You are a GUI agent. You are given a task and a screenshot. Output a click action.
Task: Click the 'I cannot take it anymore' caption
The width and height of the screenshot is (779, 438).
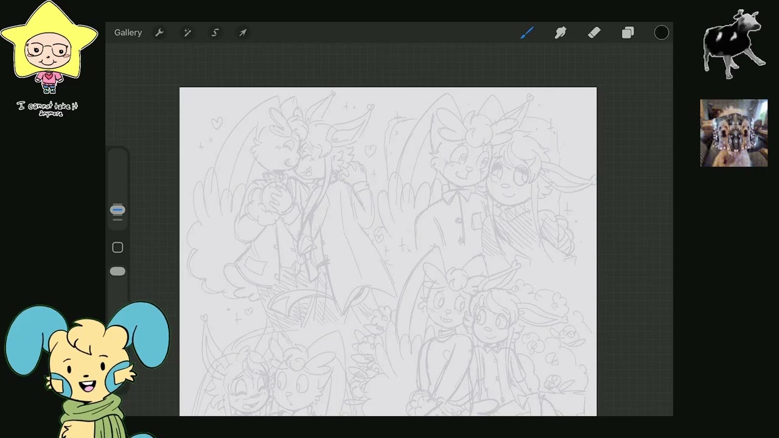[x=47, y=109]
